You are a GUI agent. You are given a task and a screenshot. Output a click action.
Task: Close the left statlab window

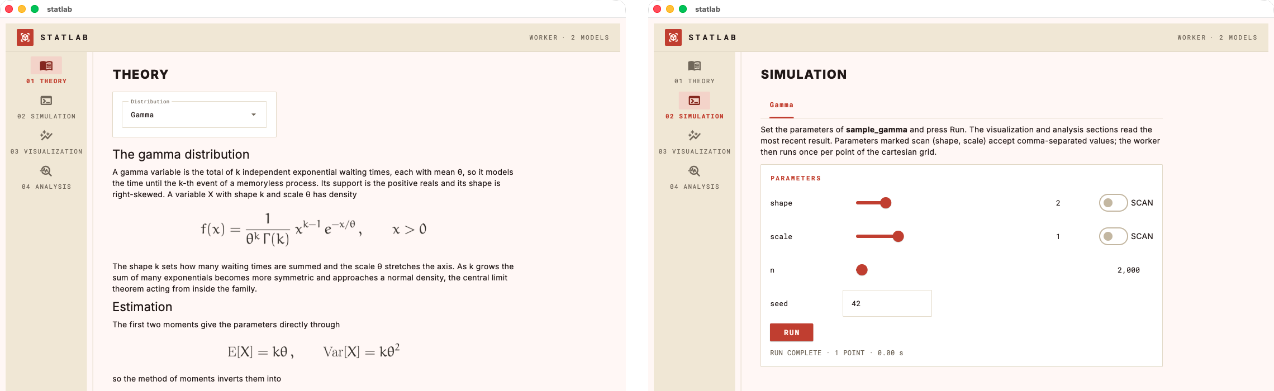9,9
